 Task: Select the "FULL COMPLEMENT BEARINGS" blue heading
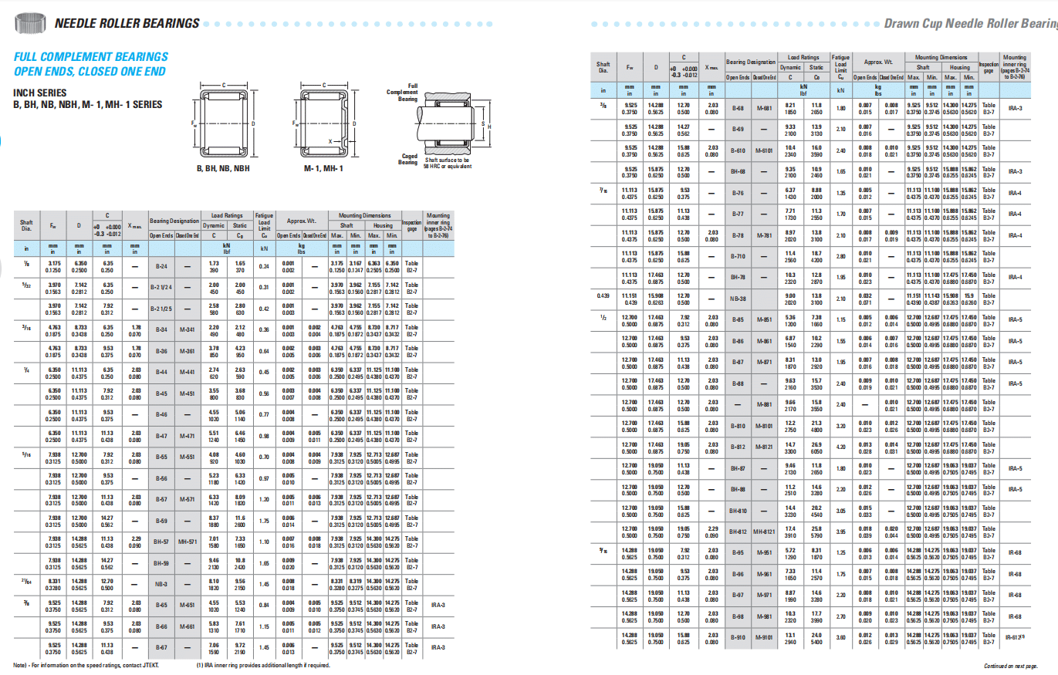pos(91,57)
